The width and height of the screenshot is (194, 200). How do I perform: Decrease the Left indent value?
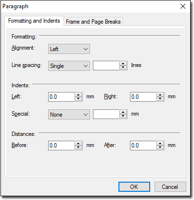tap(78, 99)
